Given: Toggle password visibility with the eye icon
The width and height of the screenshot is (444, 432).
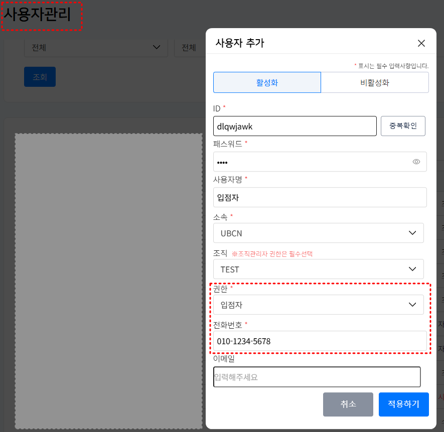Looking at the screenshot, I should (x=416, y=162).
